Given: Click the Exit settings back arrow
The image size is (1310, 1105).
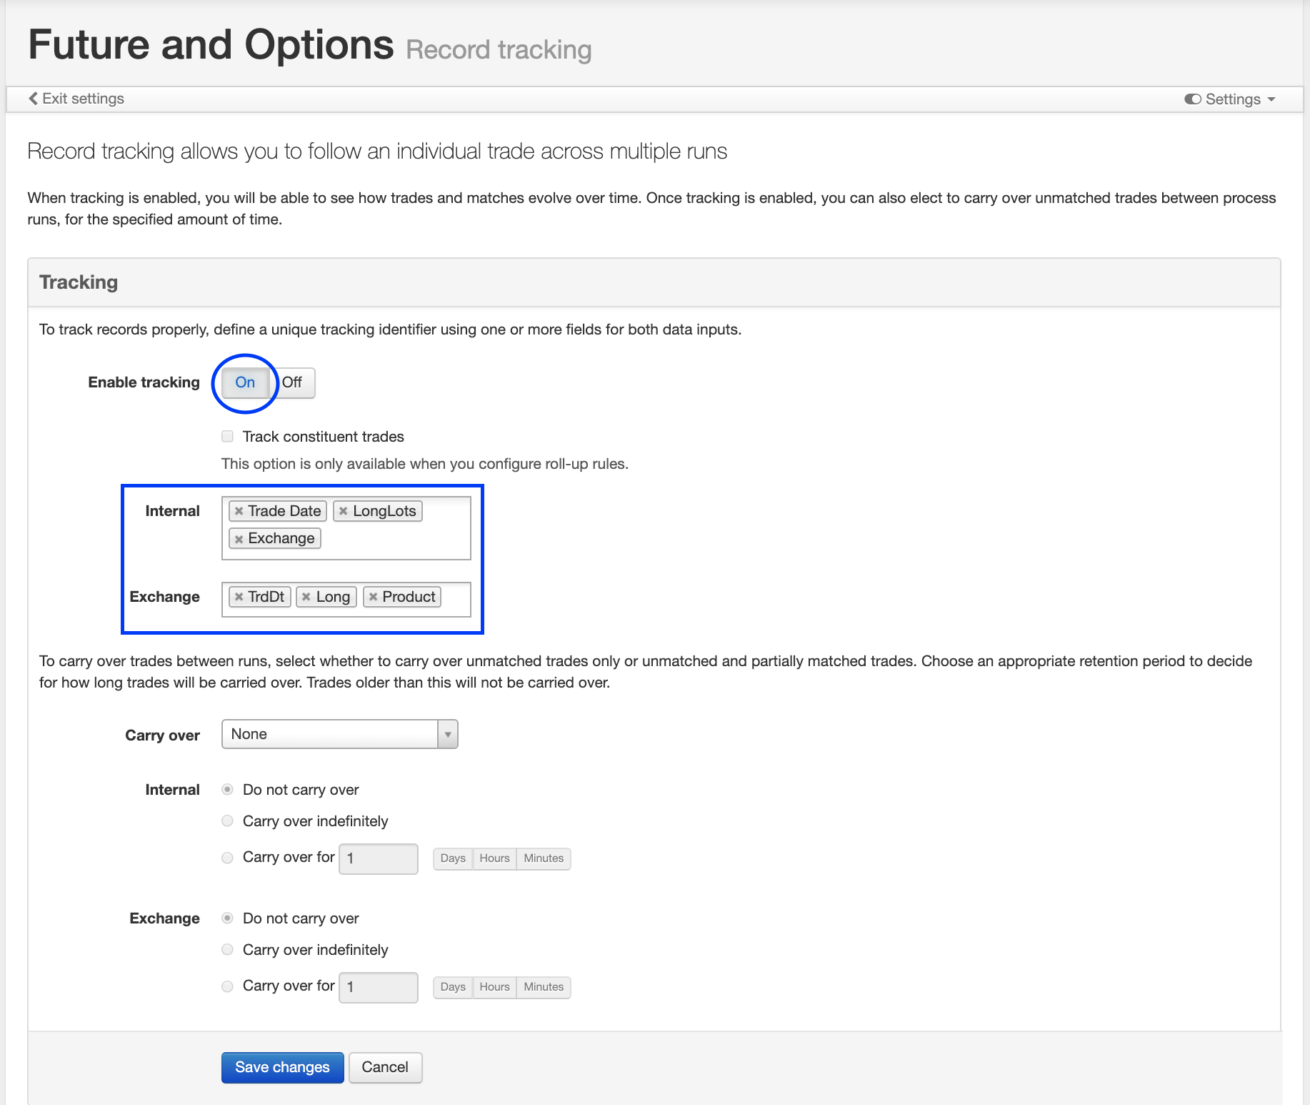Looking at the screenshot, I should coord(33,99).
